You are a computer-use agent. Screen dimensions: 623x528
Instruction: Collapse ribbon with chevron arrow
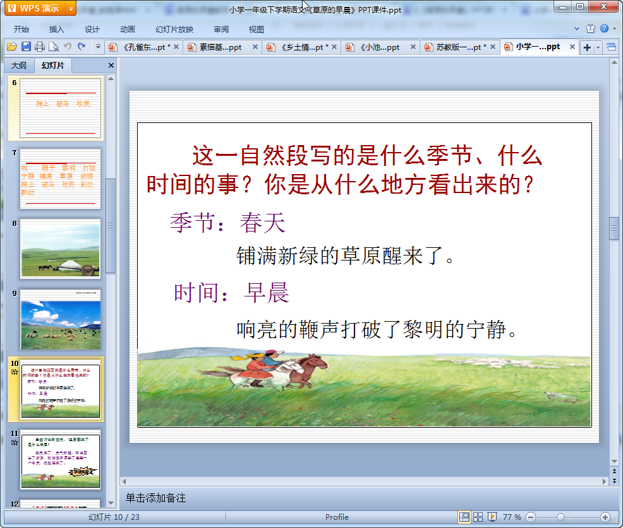tap(577, 28)
